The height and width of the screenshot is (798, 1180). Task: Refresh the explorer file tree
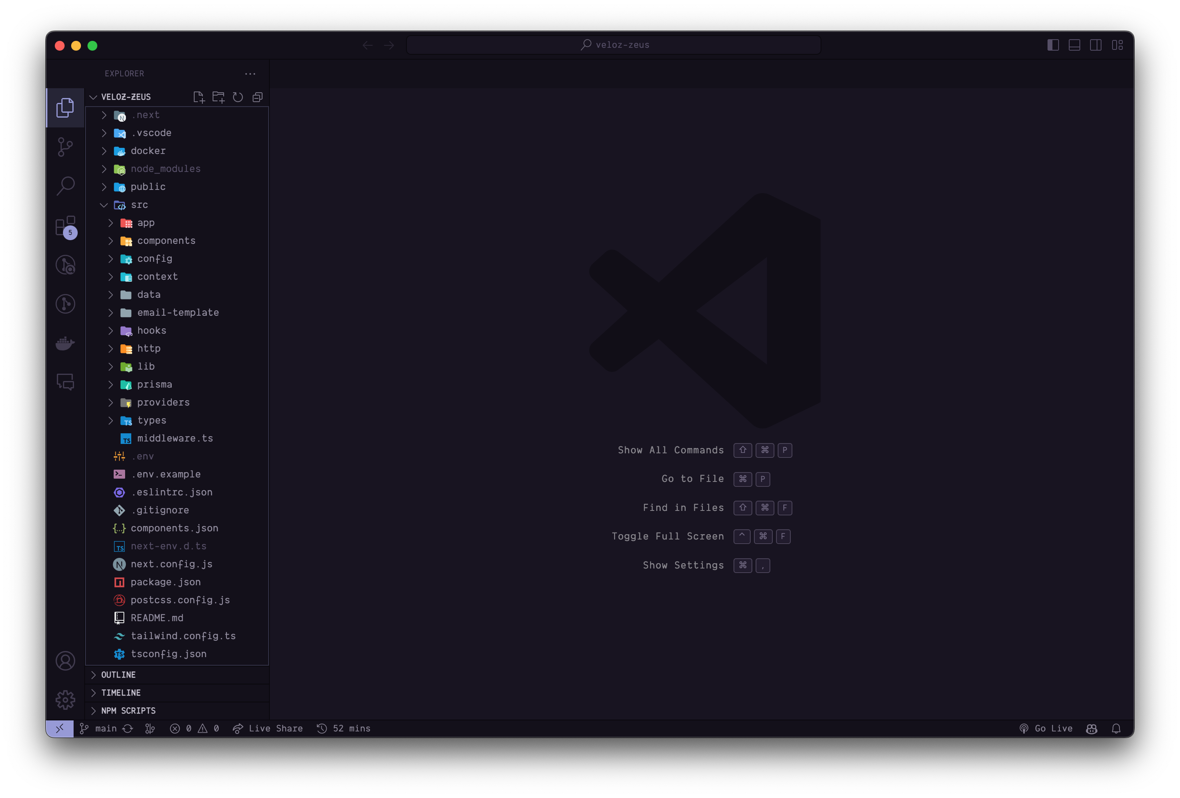click(238, 97)
